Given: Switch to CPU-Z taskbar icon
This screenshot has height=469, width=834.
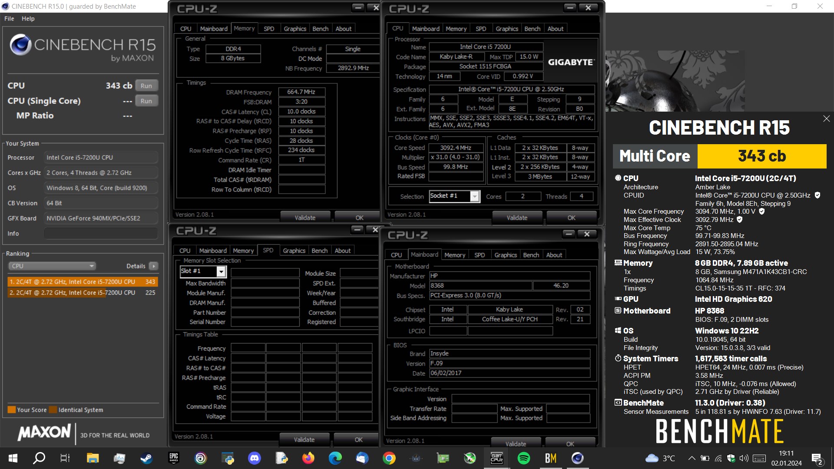Looking at the screenshot, I should tap(497, 458).
